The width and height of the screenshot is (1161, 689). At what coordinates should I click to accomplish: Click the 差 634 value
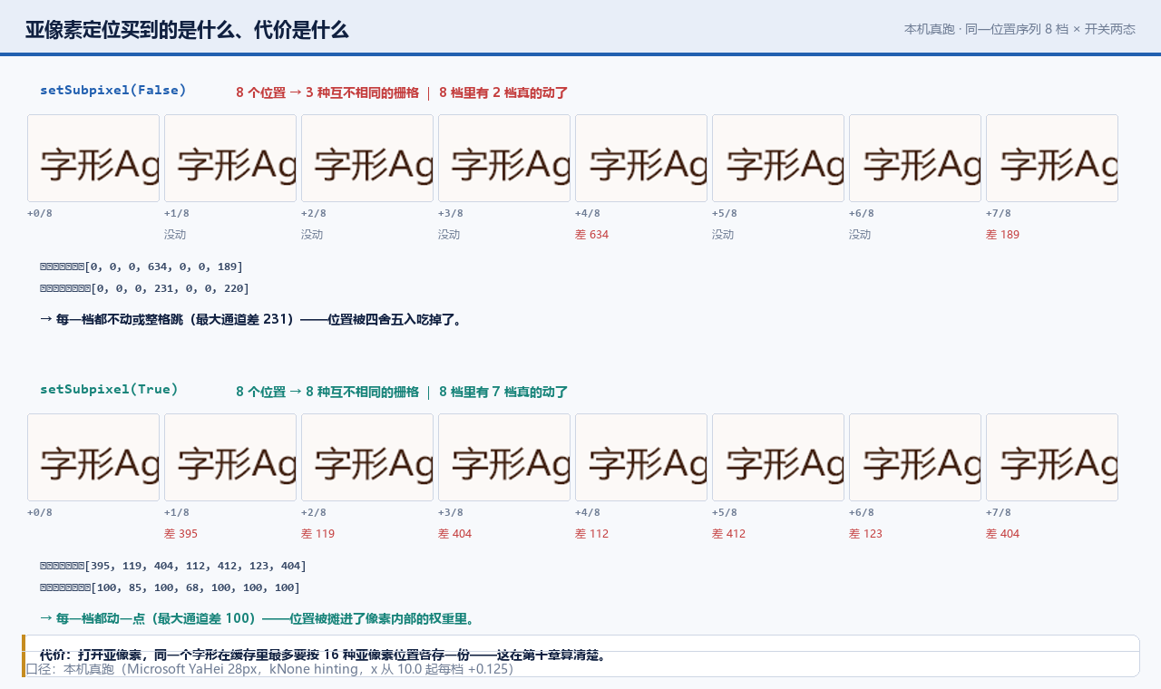click(591, 235)
